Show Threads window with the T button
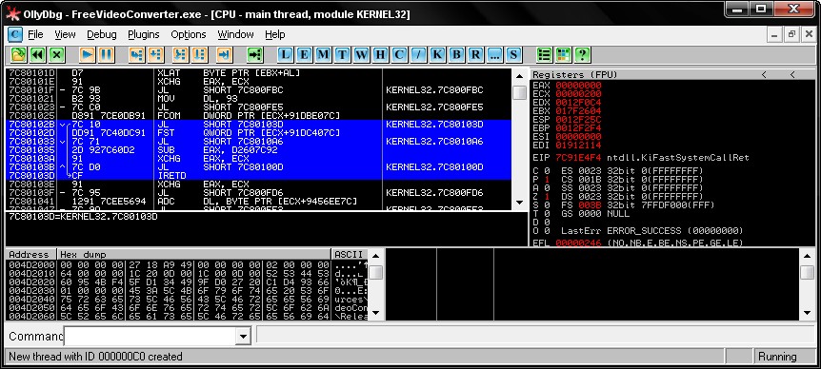Screen dimensions: 821x369 point(343,54)
